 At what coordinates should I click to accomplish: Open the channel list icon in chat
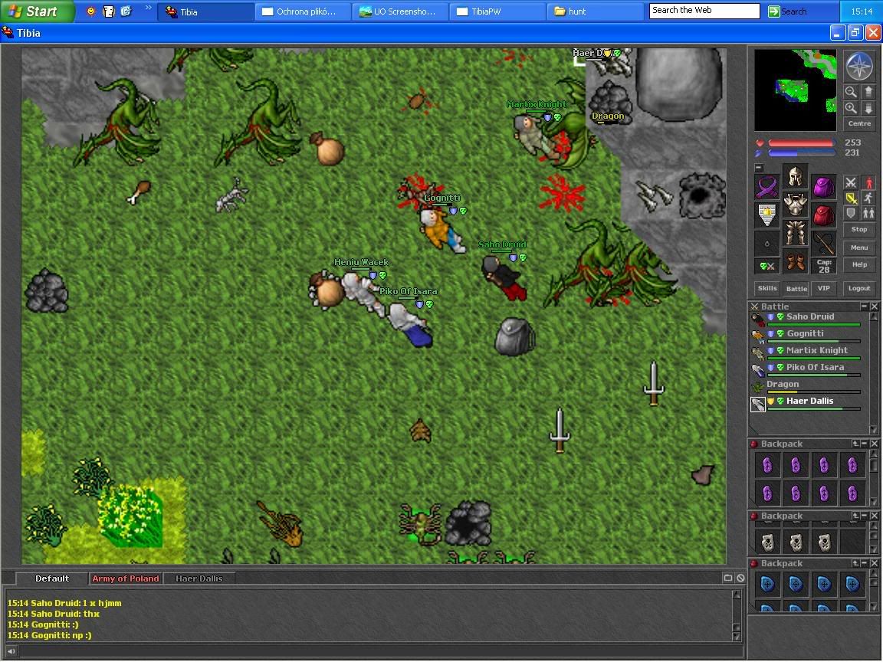tap(727, 578)
